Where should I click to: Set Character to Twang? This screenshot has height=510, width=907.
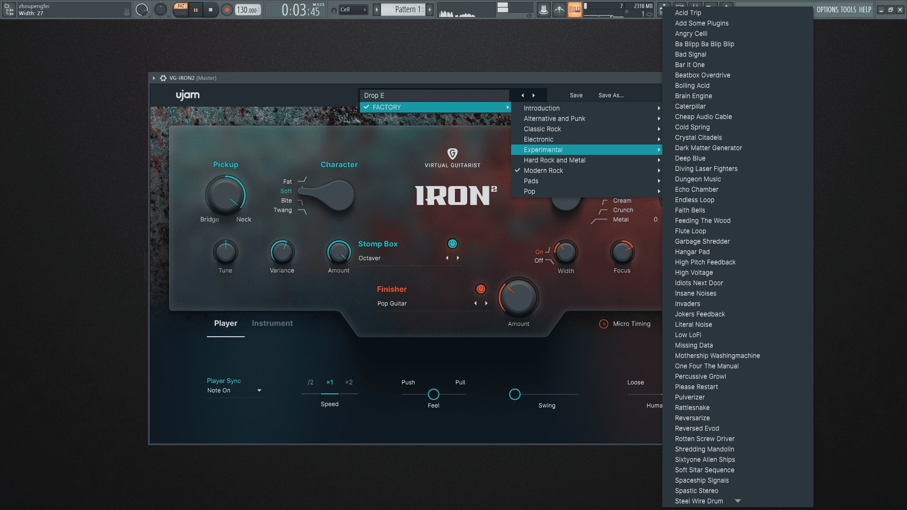click(282, 210)
